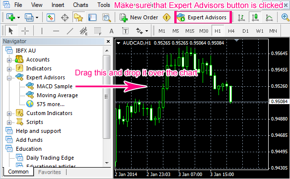Select the trendline drawing tool
The height and width of the screenshot is (179, 290).
[x=70, y=31]
